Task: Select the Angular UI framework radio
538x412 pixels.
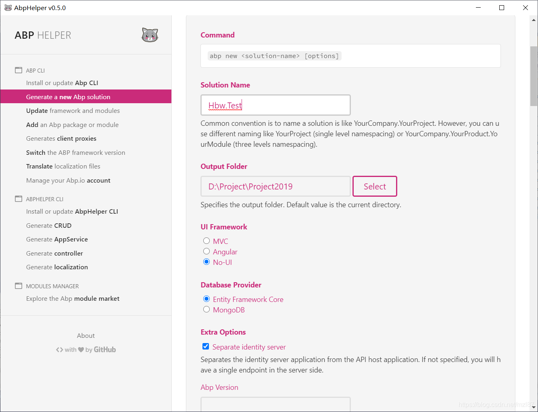Action: pos(206,251)
